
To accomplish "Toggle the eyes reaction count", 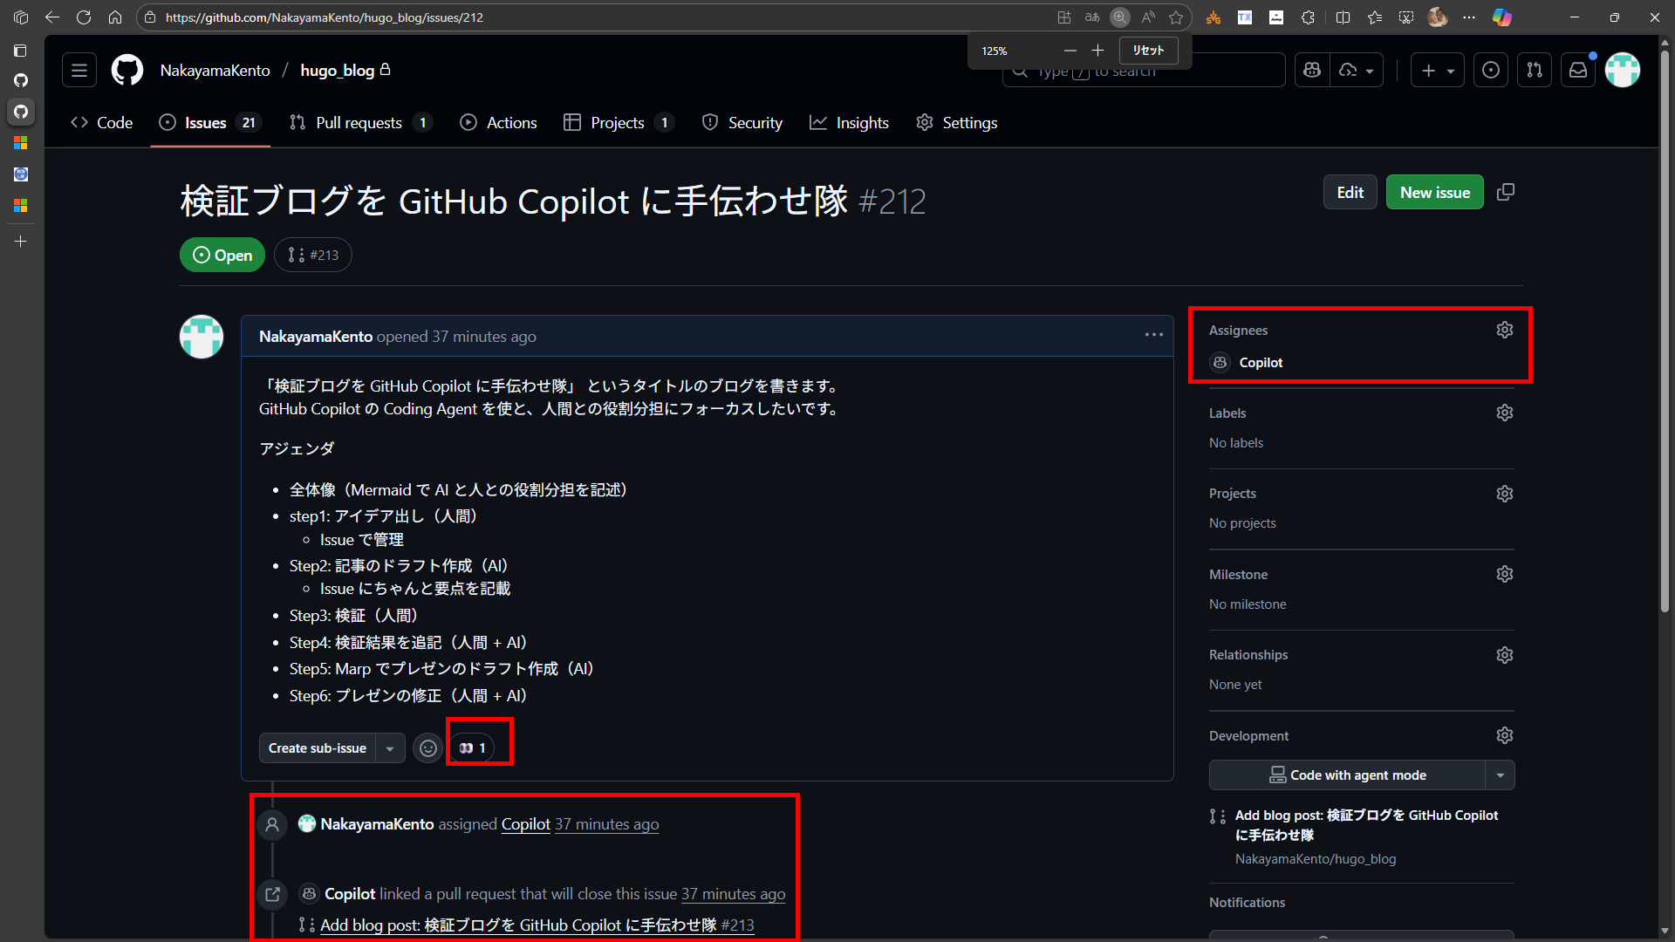I will coord(473,748).
